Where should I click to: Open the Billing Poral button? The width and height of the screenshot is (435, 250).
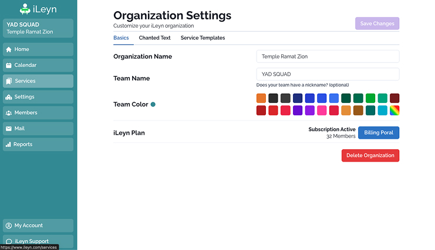click(x=379, y=133)
